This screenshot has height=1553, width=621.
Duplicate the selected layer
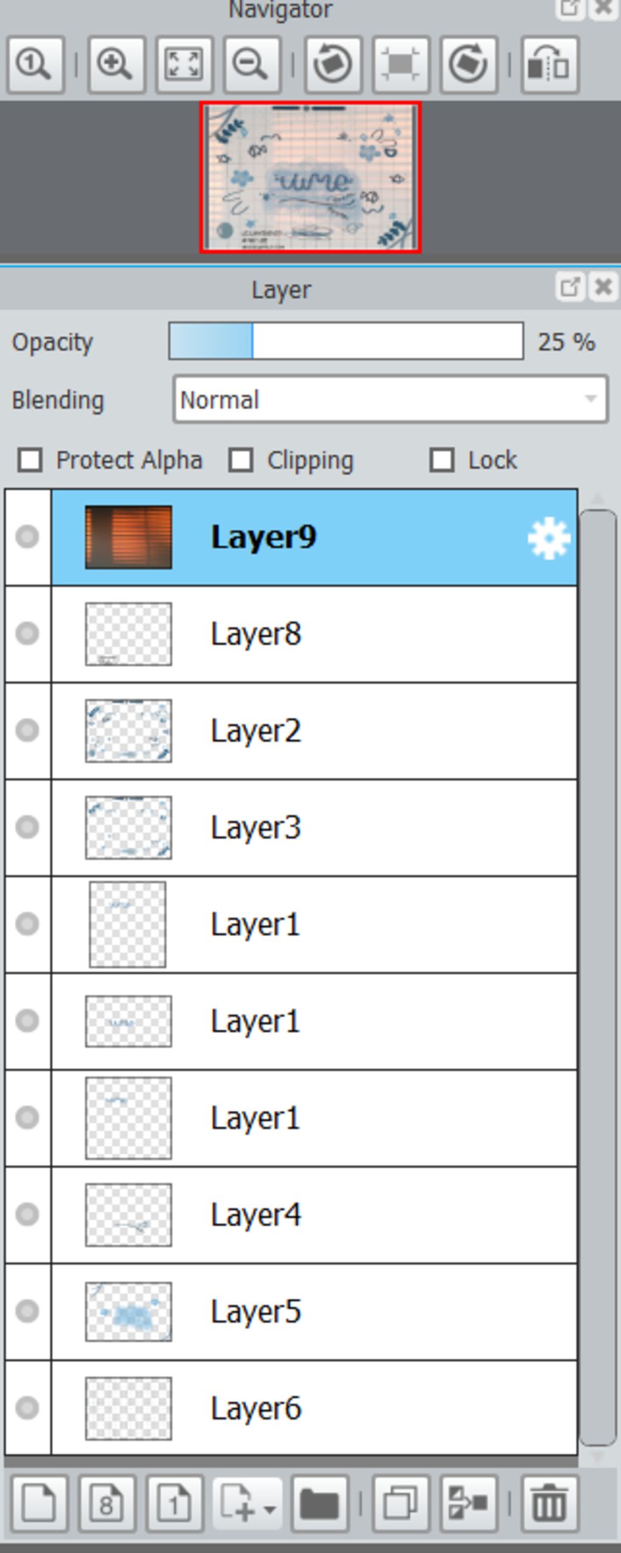401,1503
